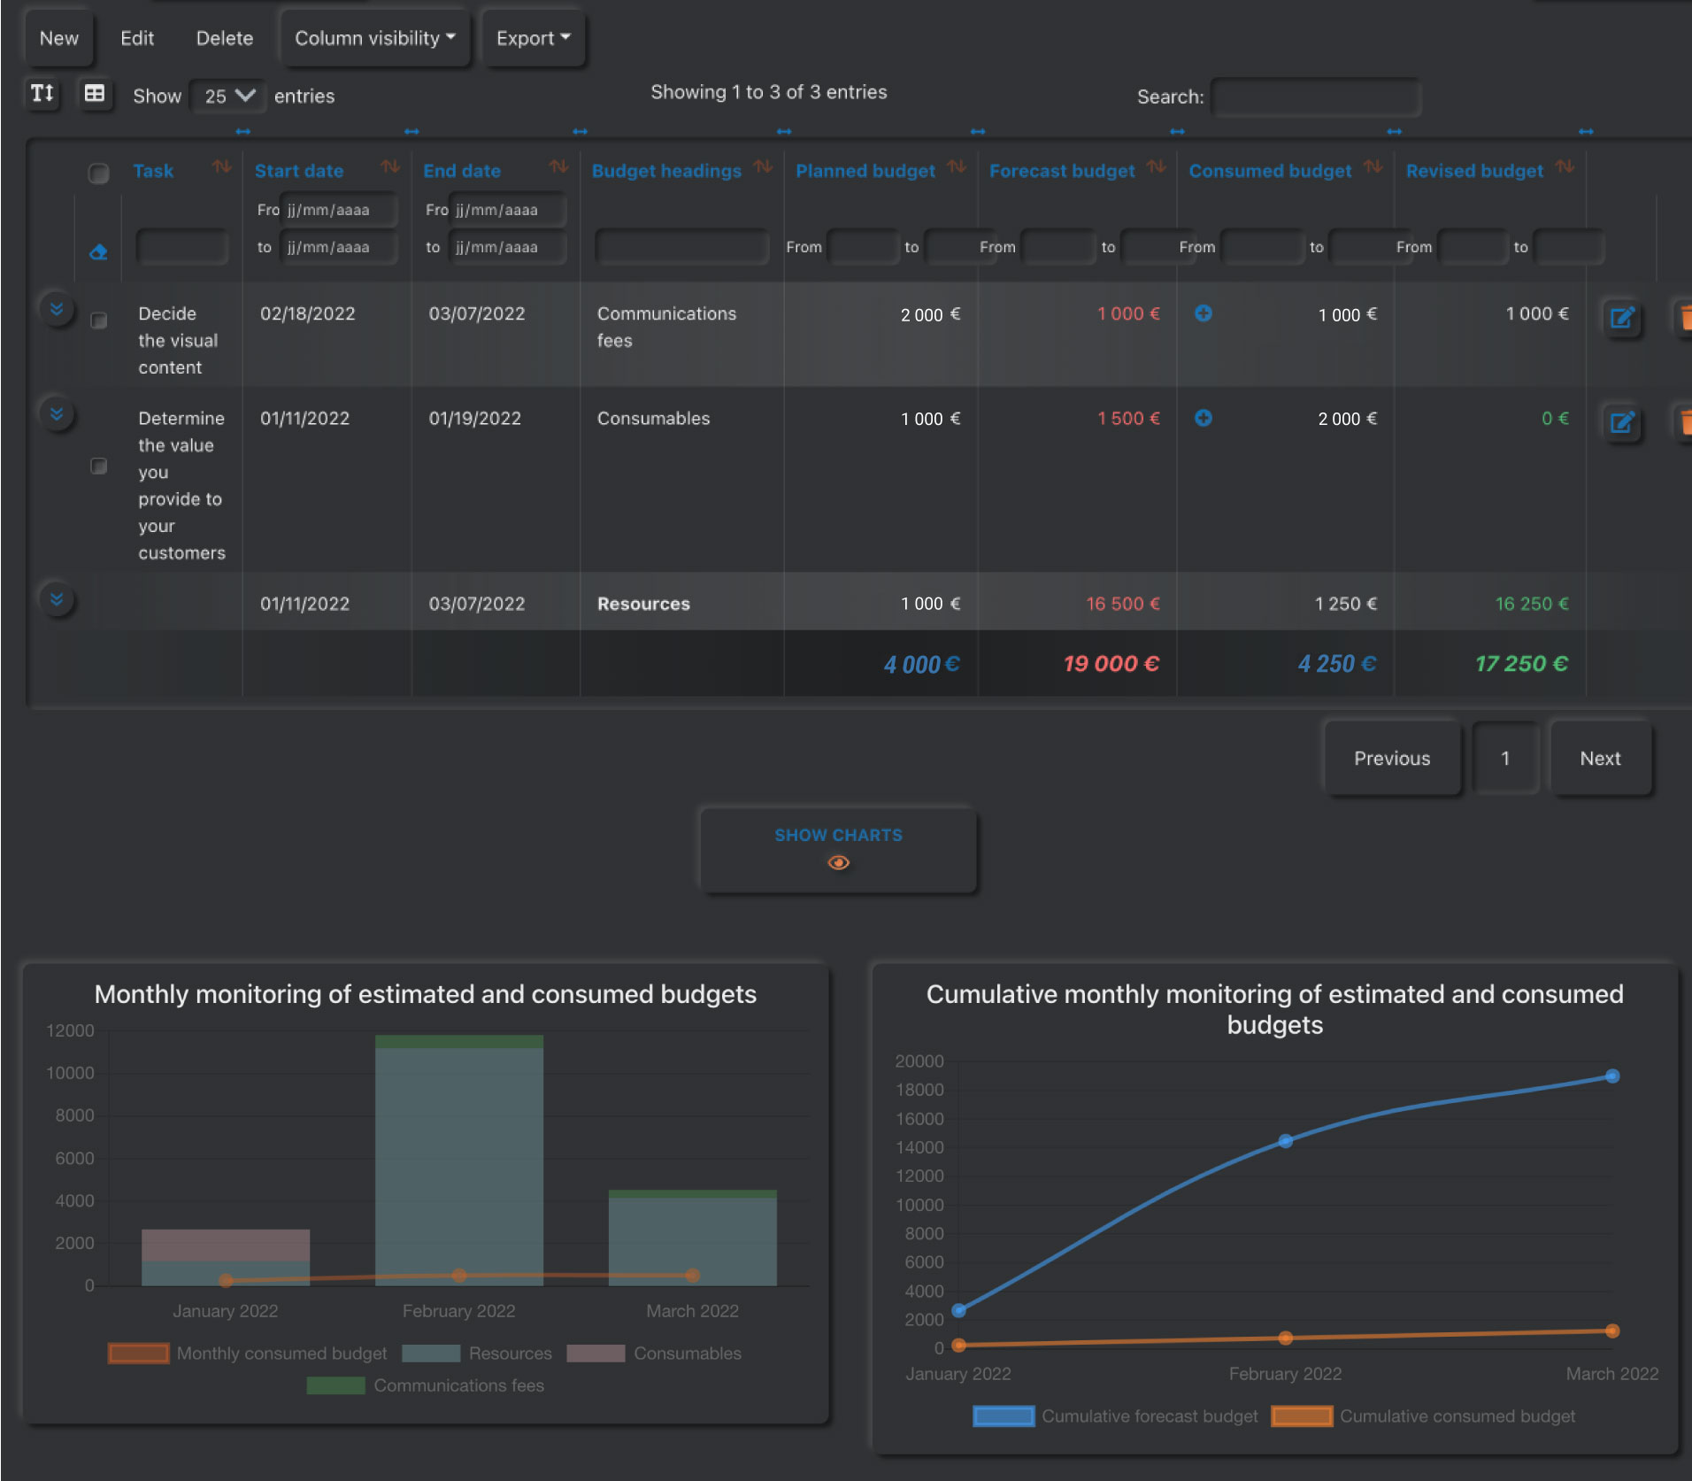The width and height of the screenshot is (1692, 1481).
Task: Open the entries count dropdown showing 25
Action: pyautogui.click(x=228, y=96)
